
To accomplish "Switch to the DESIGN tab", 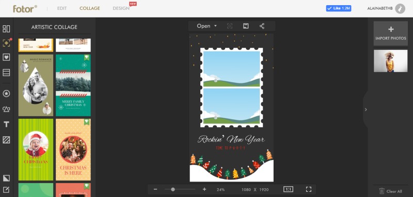I will point(121,8).
